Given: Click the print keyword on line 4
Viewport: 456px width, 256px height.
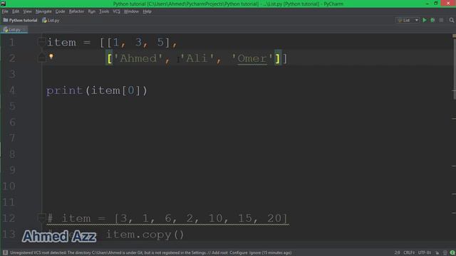Looking at the screenshot, I should (65, 90).
